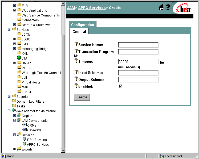Expand the Exports node

[14, 149]
